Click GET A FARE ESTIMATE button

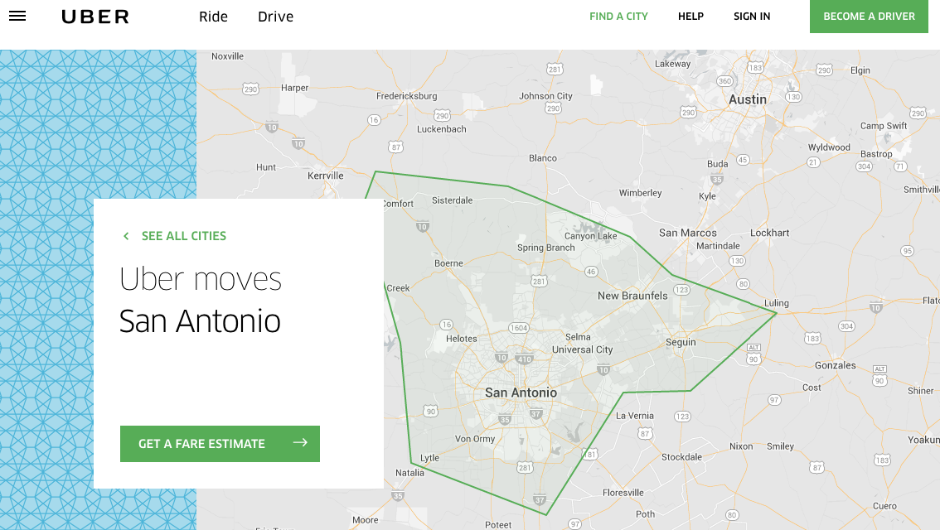point(220,444)
